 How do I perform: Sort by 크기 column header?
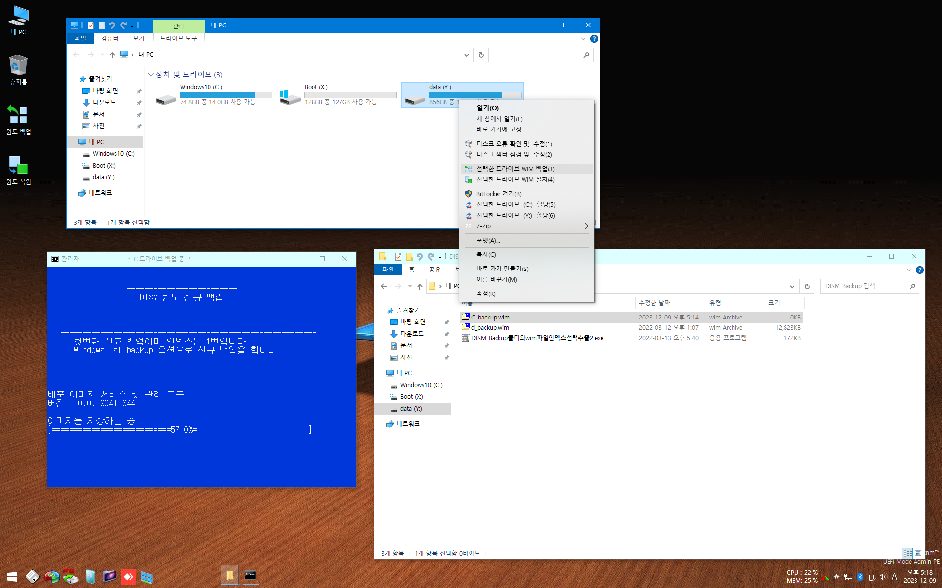coord(784,303)
